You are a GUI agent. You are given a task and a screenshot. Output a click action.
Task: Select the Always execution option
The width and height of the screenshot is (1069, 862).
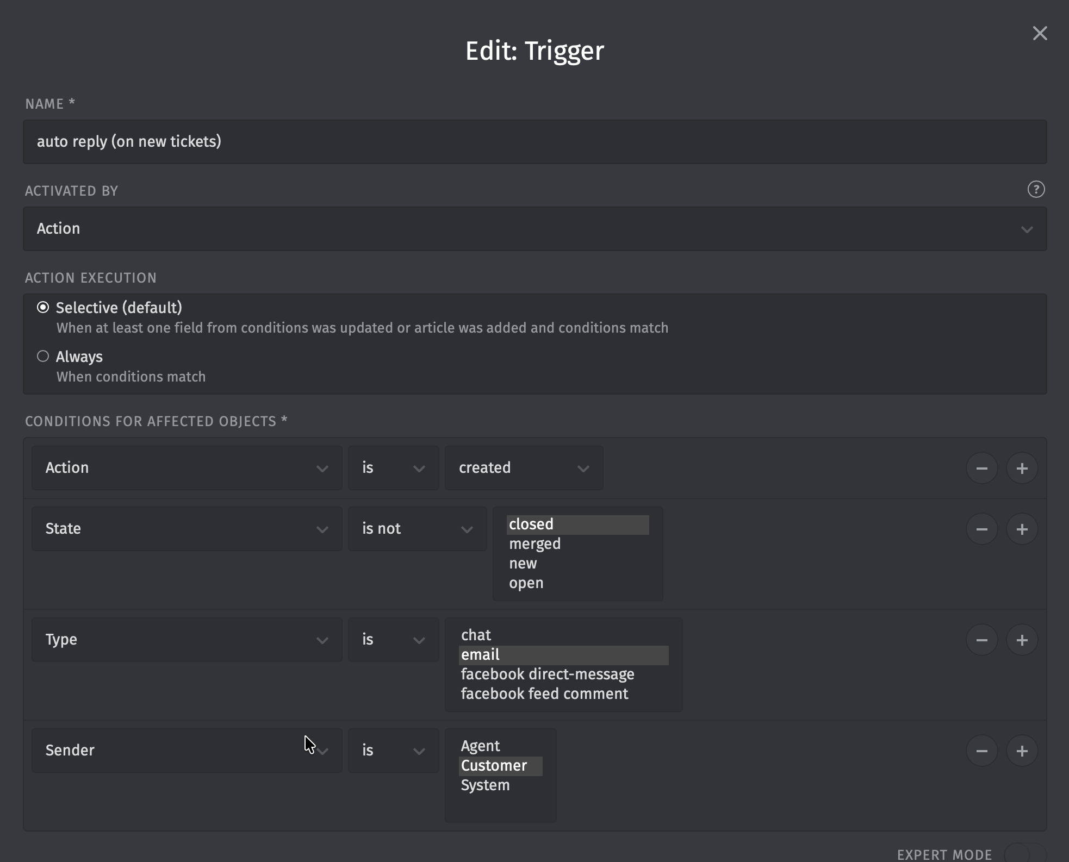pos(43,357)
